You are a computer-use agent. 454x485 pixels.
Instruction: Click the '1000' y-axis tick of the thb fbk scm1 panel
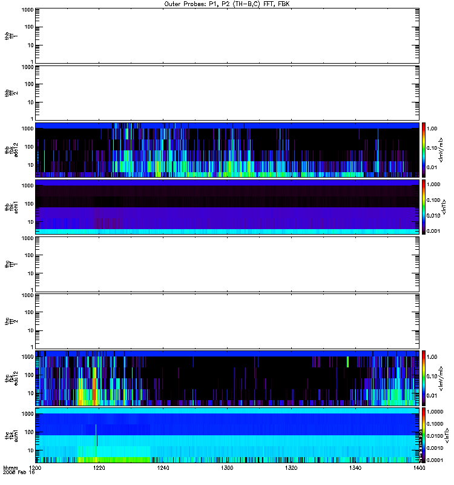click(27, 186)
